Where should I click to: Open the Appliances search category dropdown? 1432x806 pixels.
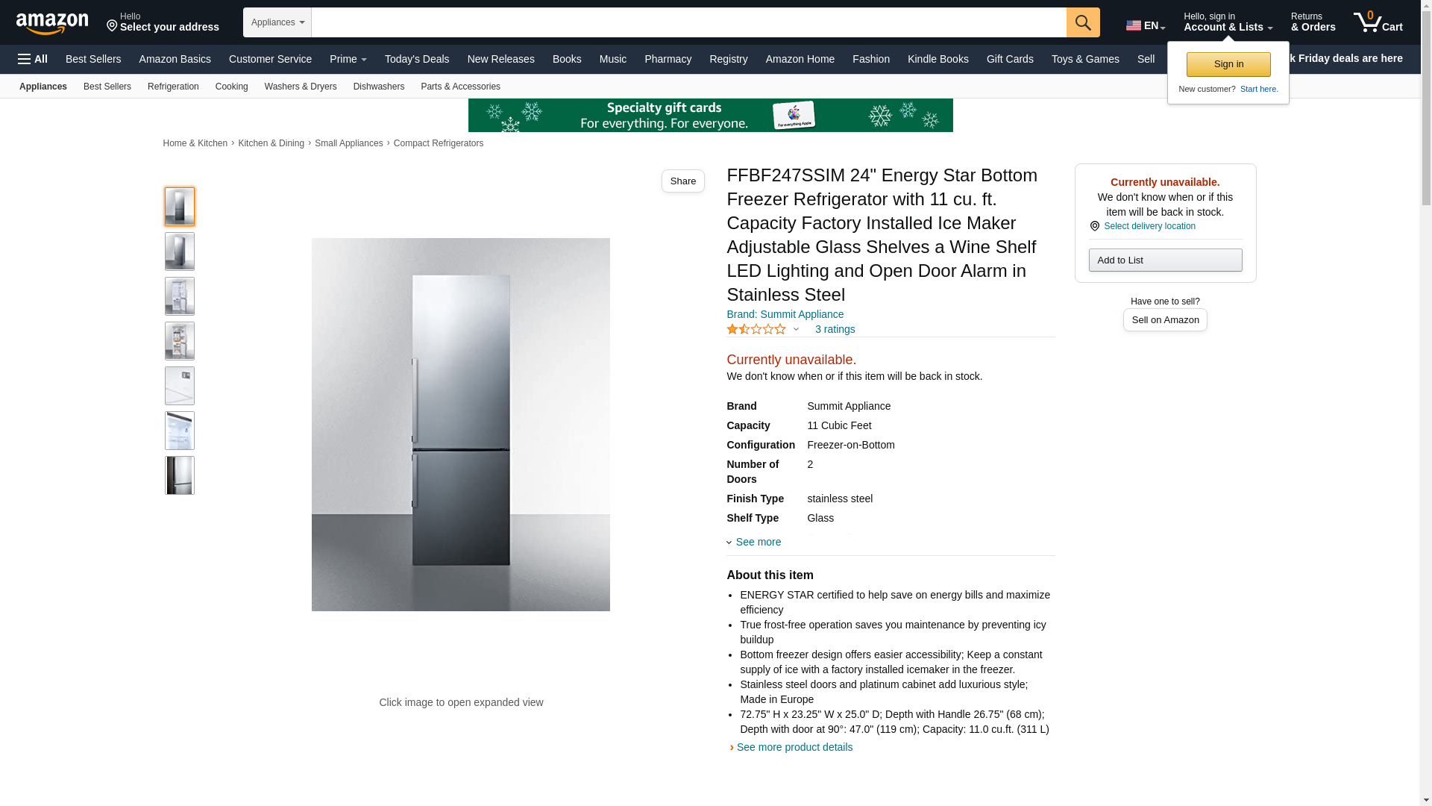(x=277, y=22)
